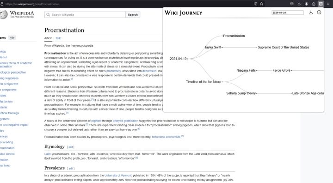Click the Wikipedia wordmark text
The width and height of the screenshot is (333, 183).
(x=22, y=13)
